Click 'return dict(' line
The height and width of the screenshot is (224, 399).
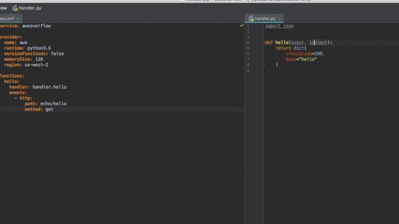point(291,48)
